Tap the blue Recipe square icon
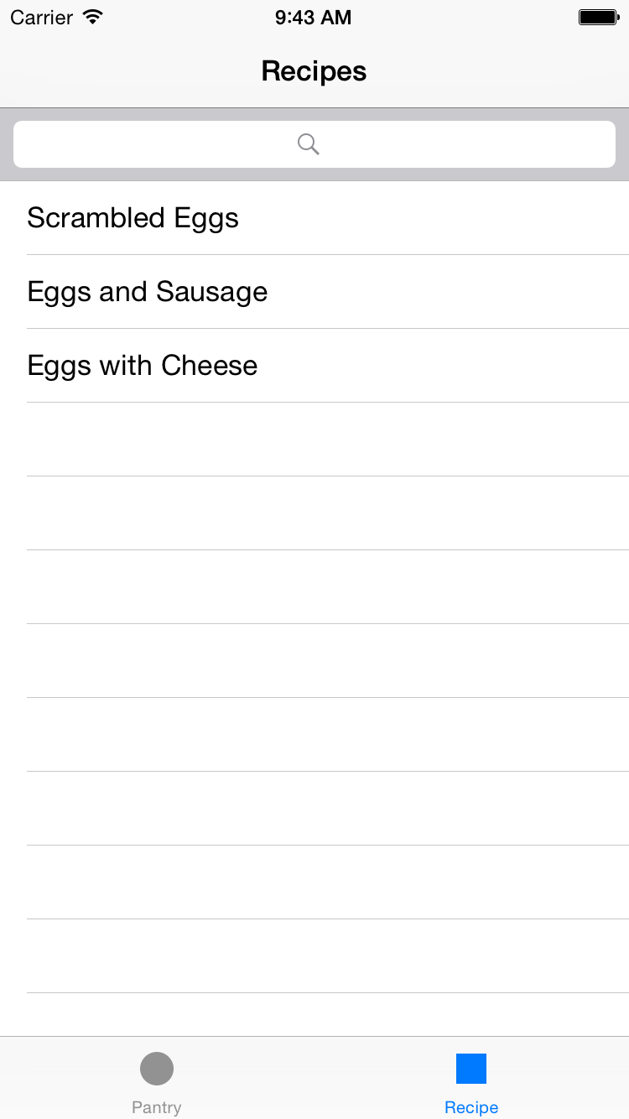This screenshot has width=629, height=1119. coord(471,1069)
